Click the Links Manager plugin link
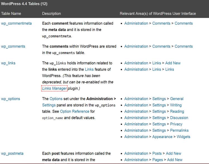 tap(54, 88)
